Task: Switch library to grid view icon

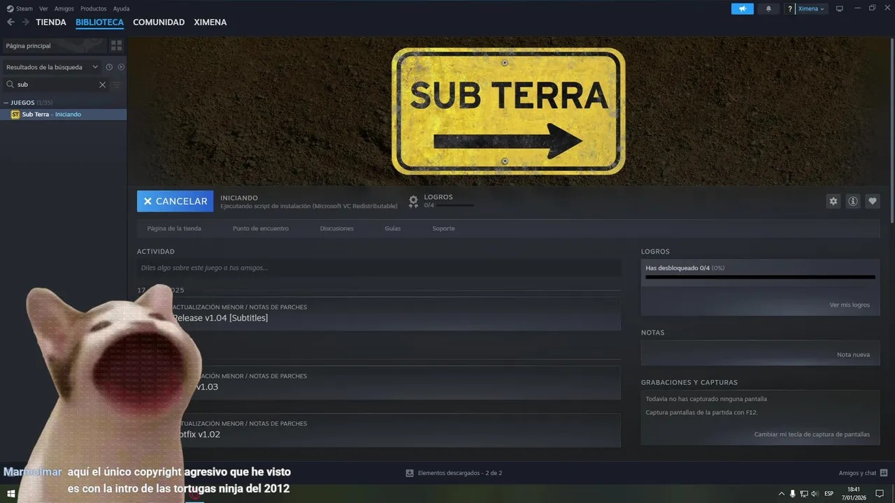Action: (117, 45)
